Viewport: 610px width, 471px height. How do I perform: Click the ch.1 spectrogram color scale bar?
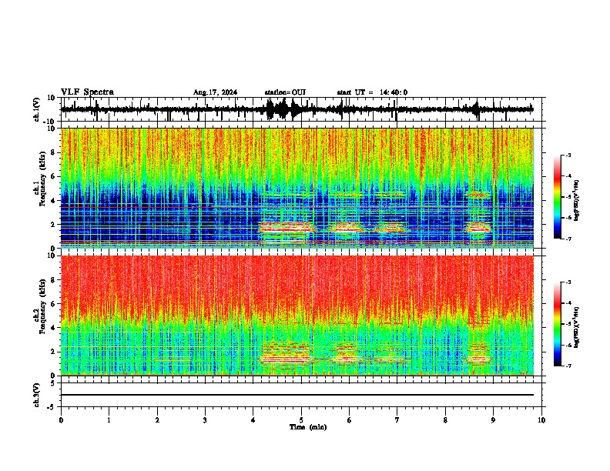coord(558,197)
